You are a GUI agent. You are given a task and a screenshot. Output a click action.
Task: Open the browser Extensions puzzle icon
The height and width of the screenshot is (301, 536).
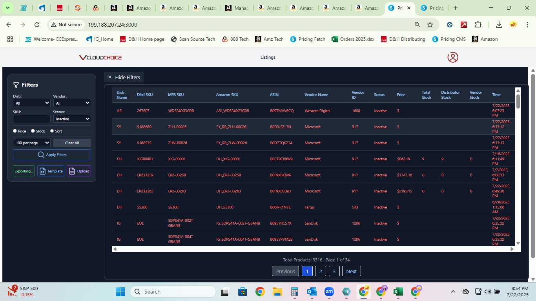(478, 25)
